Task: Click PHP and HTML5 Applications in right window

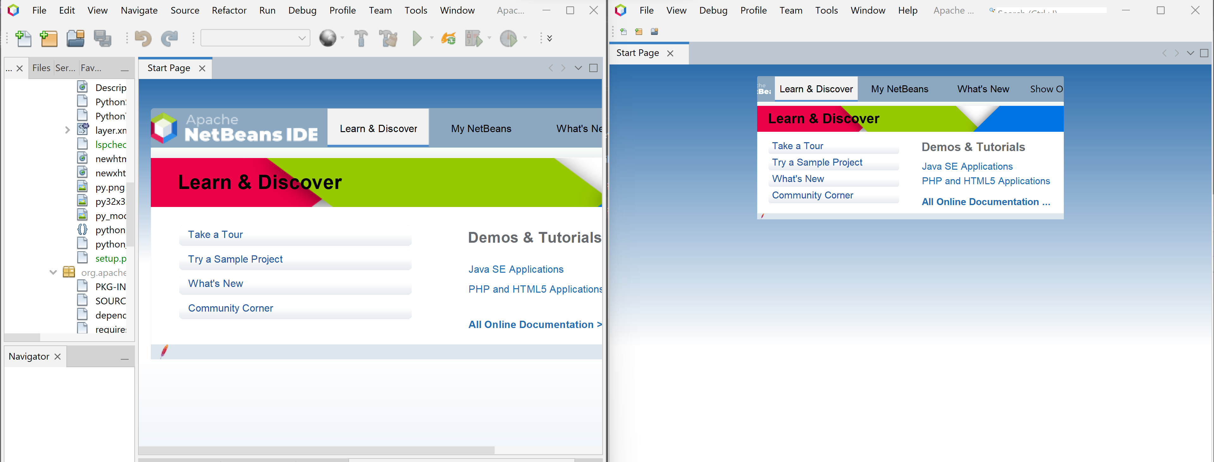Action: tap(986, 181)
